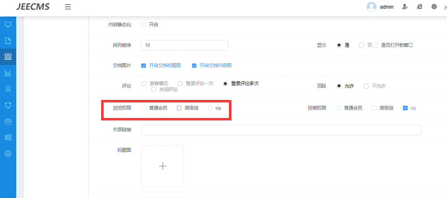Toggle the hamburger menu icon
The width and height of the screenshot is (447, 198).
coord(68,7)
